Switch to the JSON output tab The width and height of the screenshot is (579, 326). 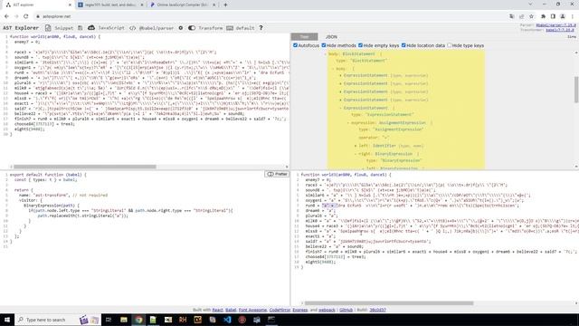pos(331,36)
